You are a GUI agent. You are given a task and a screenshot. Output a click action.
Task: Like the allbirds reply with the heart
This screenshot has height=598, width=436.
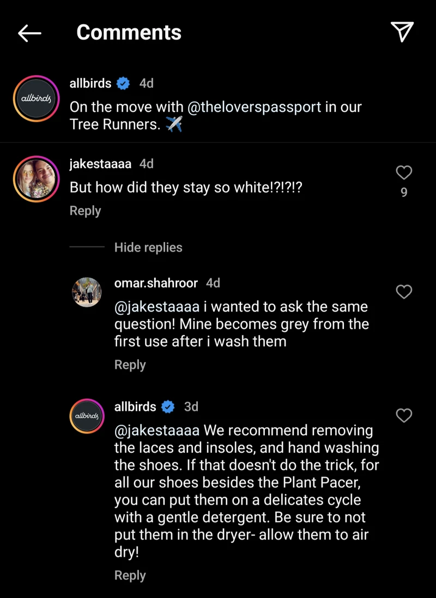coord(404,415)
